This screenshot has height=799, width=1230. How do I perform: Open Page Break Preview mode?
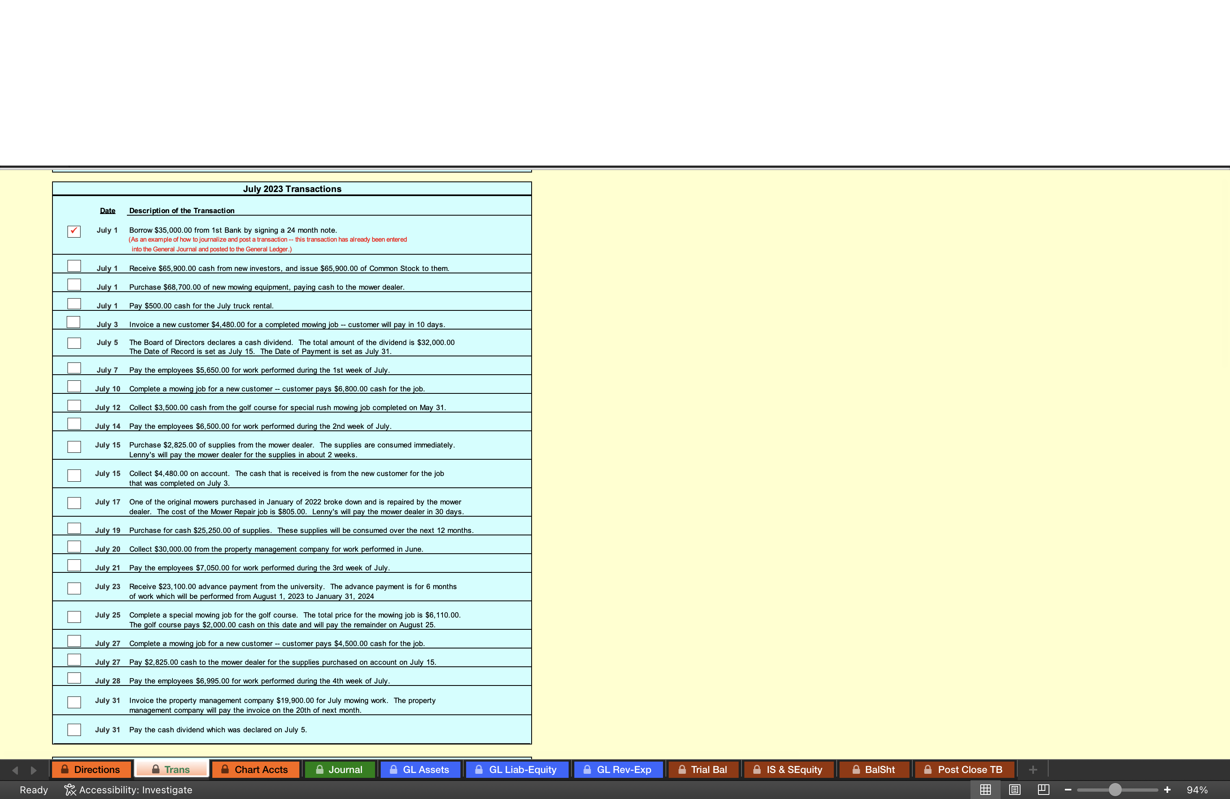coord(1043,790)
